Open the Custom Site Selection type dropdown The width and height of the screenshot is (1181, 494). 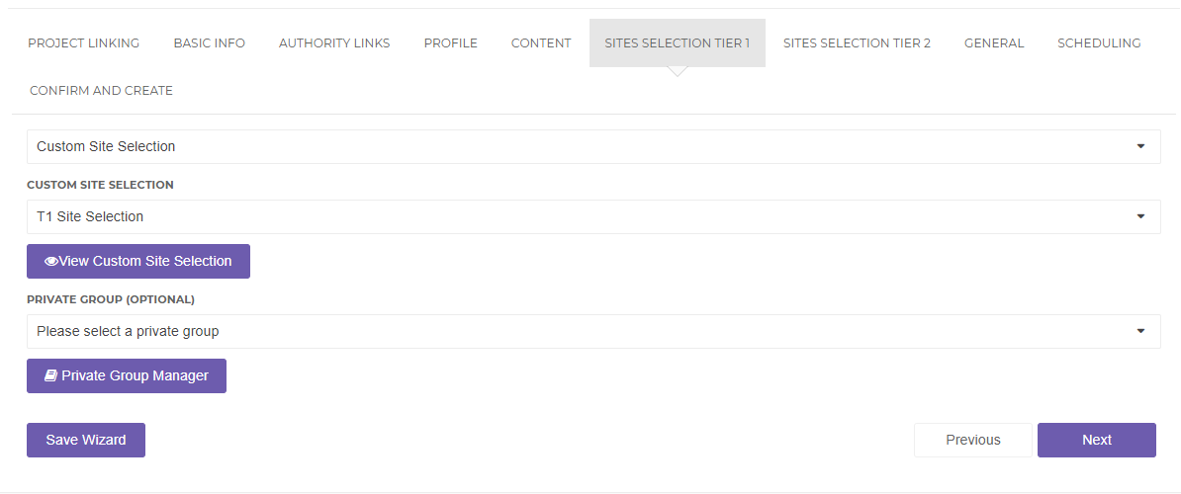592,147
